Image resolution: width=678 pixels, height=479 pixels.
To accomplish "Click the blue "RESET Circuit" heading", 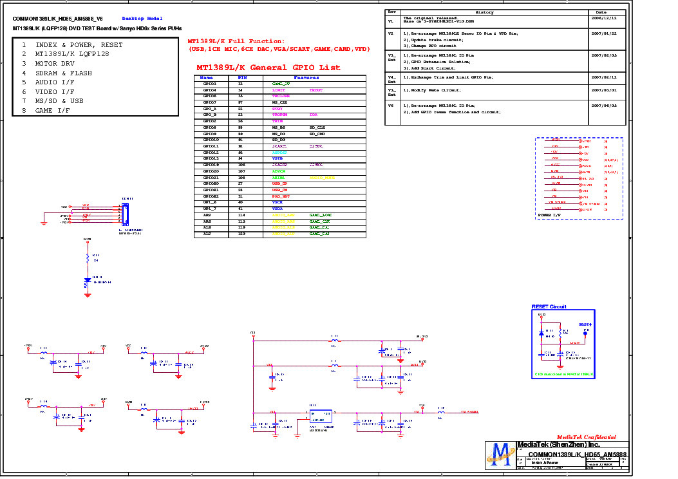I will point(549,306).
